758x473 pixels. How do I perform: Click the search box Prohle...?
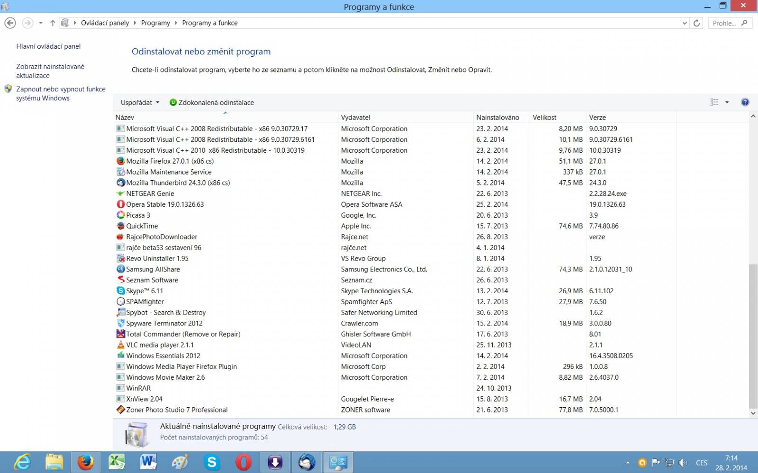tap(730, 23)
